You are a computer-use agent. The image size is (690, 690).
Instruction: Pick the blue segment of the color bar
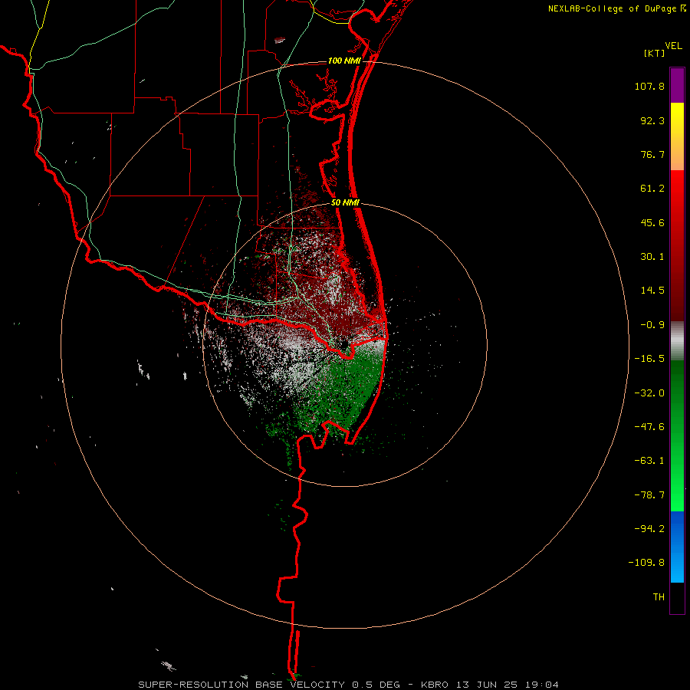(x=677, y=547)
